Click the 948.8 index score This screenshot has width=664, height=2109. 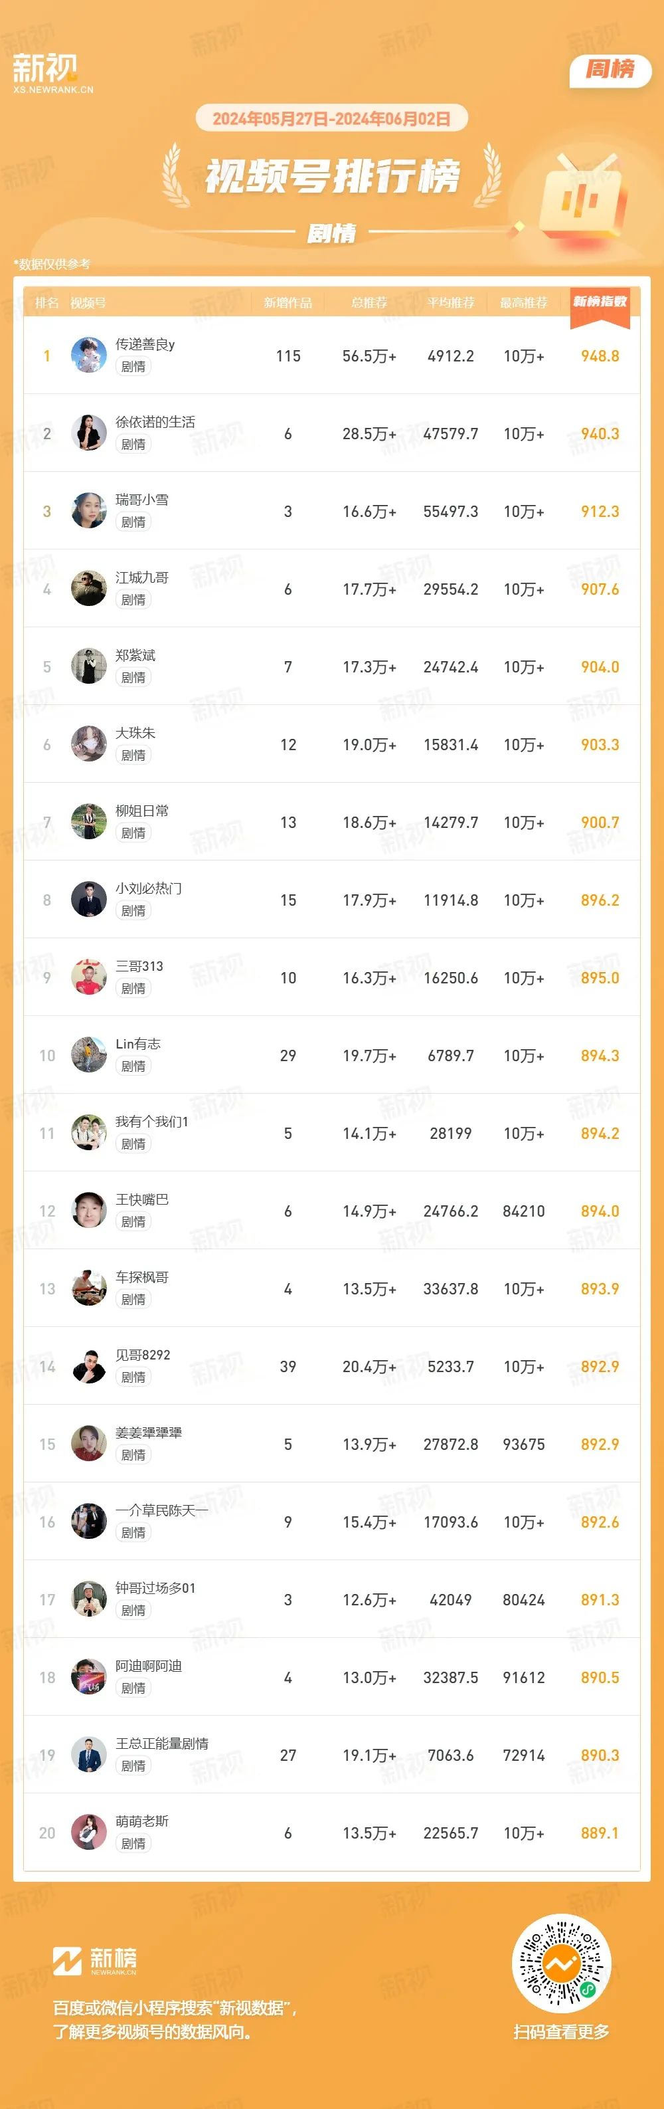600,356
